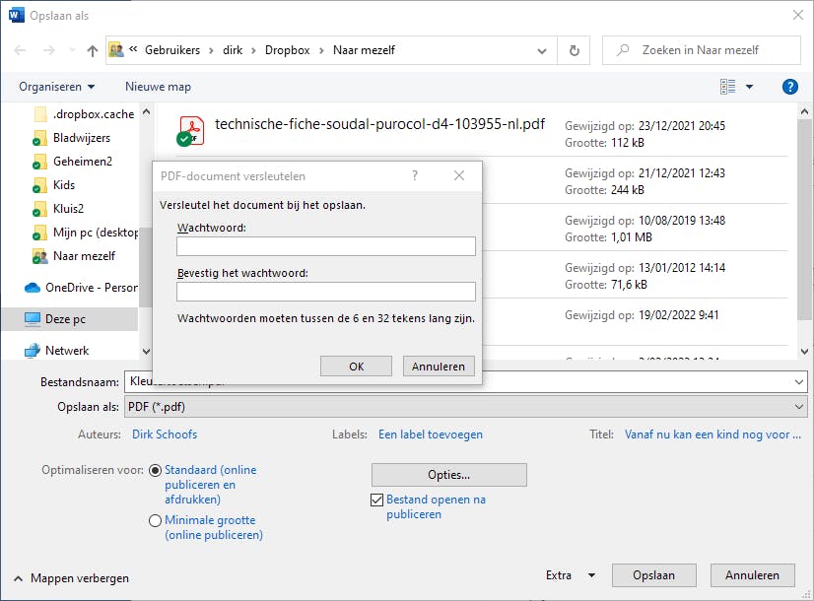The image size is (814, 601).
Task: Open the Organiseren dropdown menu
Action: [x=57, y=87]
